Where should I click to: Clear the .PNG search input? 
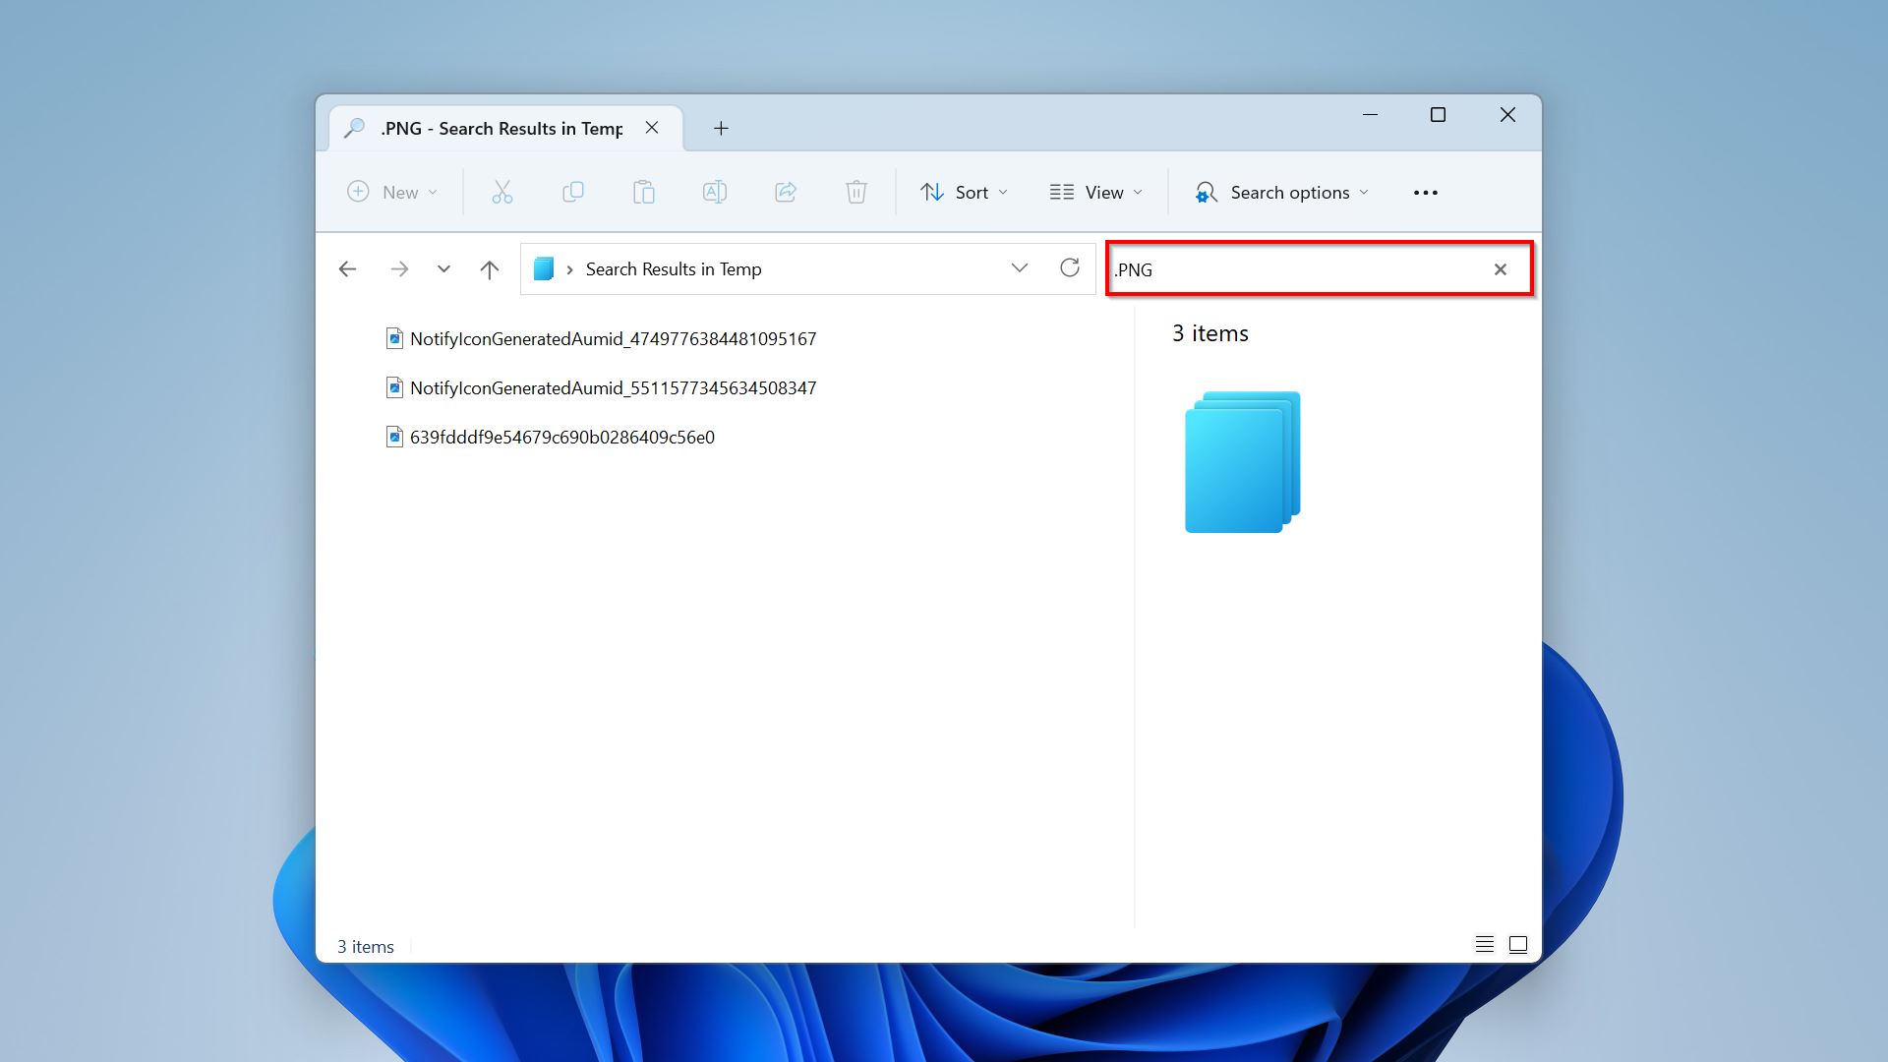pyautogui.click(x=1499, y=268)
